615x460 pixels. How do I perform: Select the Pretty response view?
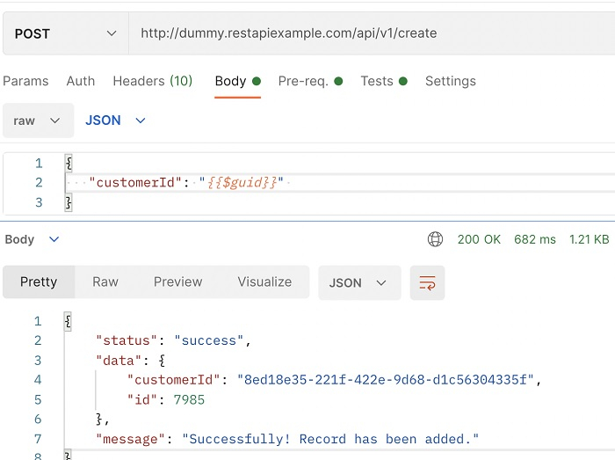(x=39, y=282)
